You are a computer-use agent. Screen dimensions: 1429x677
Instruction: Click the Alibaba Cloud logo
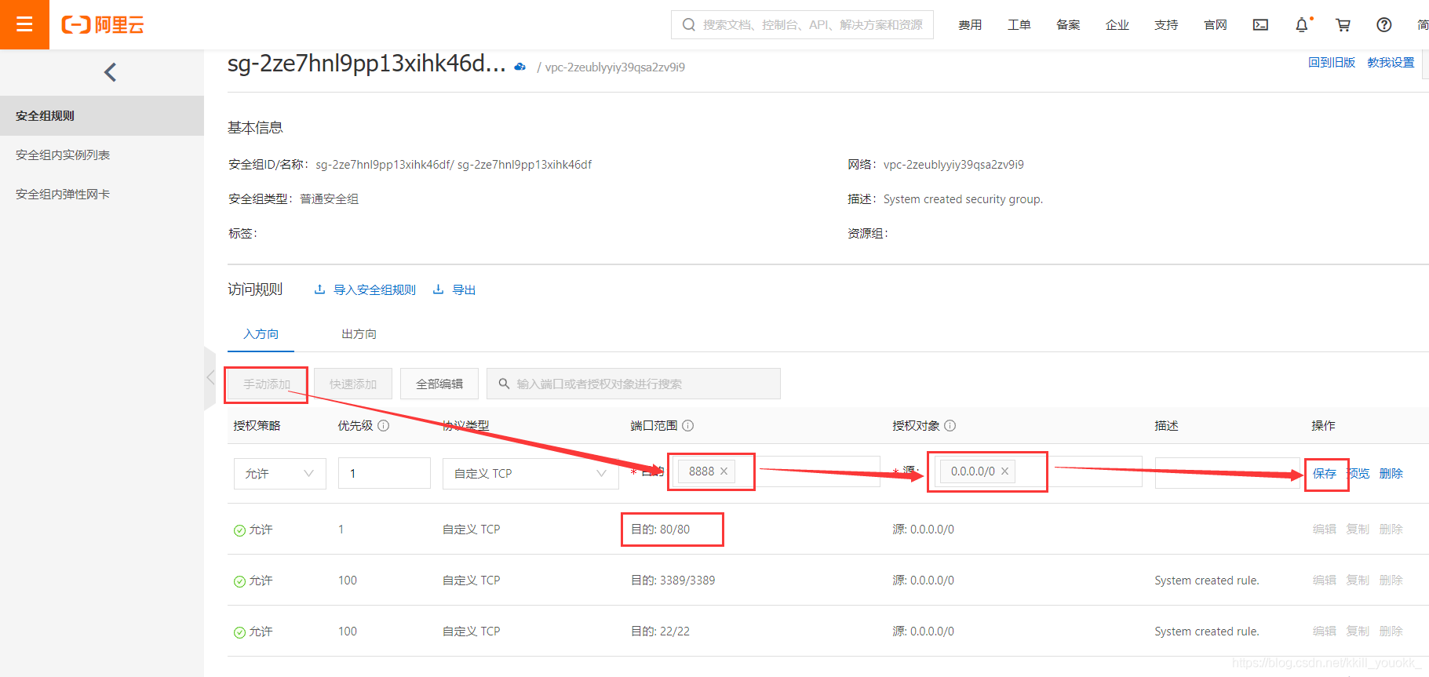pos(103,25)
